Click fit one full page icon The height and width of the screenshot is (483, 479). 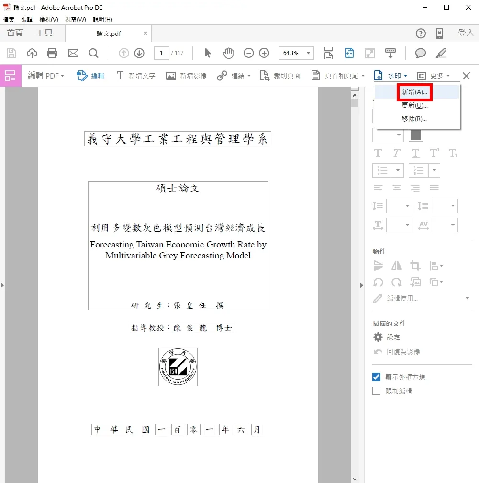click(349, 53)
